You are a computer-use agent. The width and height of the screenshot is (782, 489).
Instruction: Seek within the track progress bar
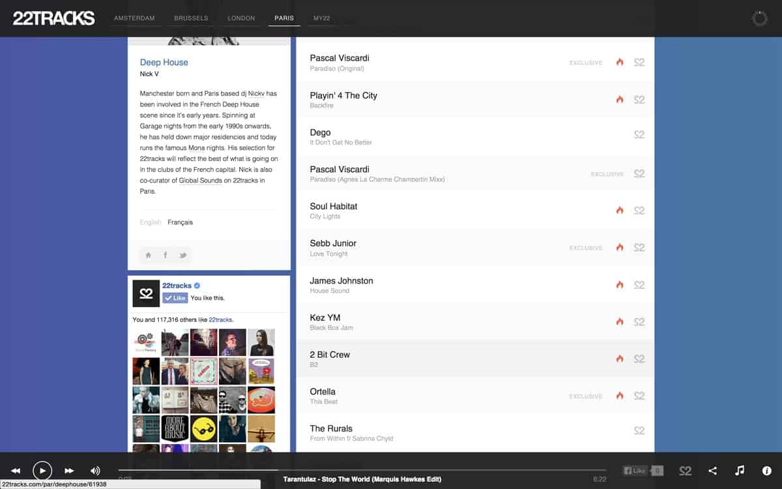362,470
